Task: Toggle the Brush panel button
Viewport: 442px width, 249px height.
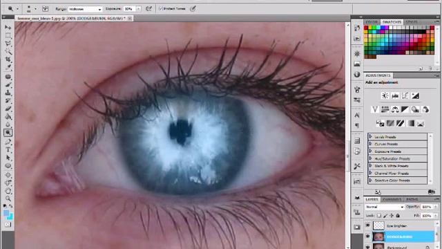Action: pyautogui.click(x=45, y=9)
